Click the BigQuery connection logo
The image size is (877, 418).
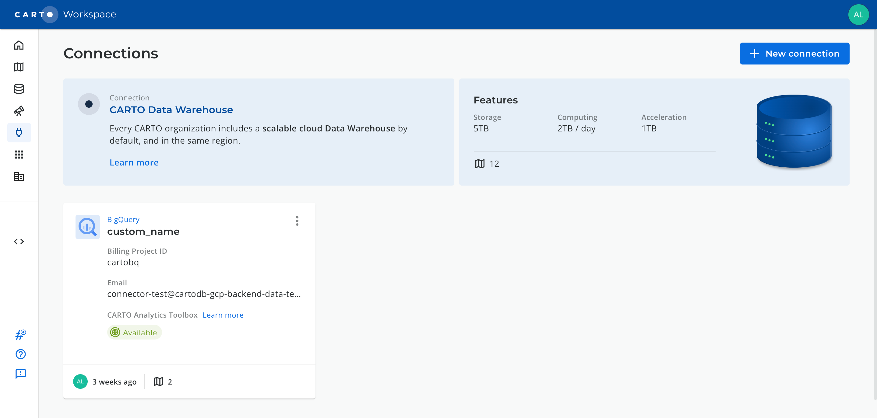[87, 227]
